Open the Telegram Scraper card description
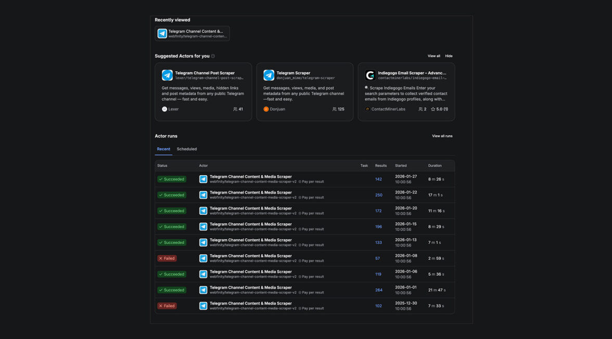612x339 pixels. pos(304,94)
